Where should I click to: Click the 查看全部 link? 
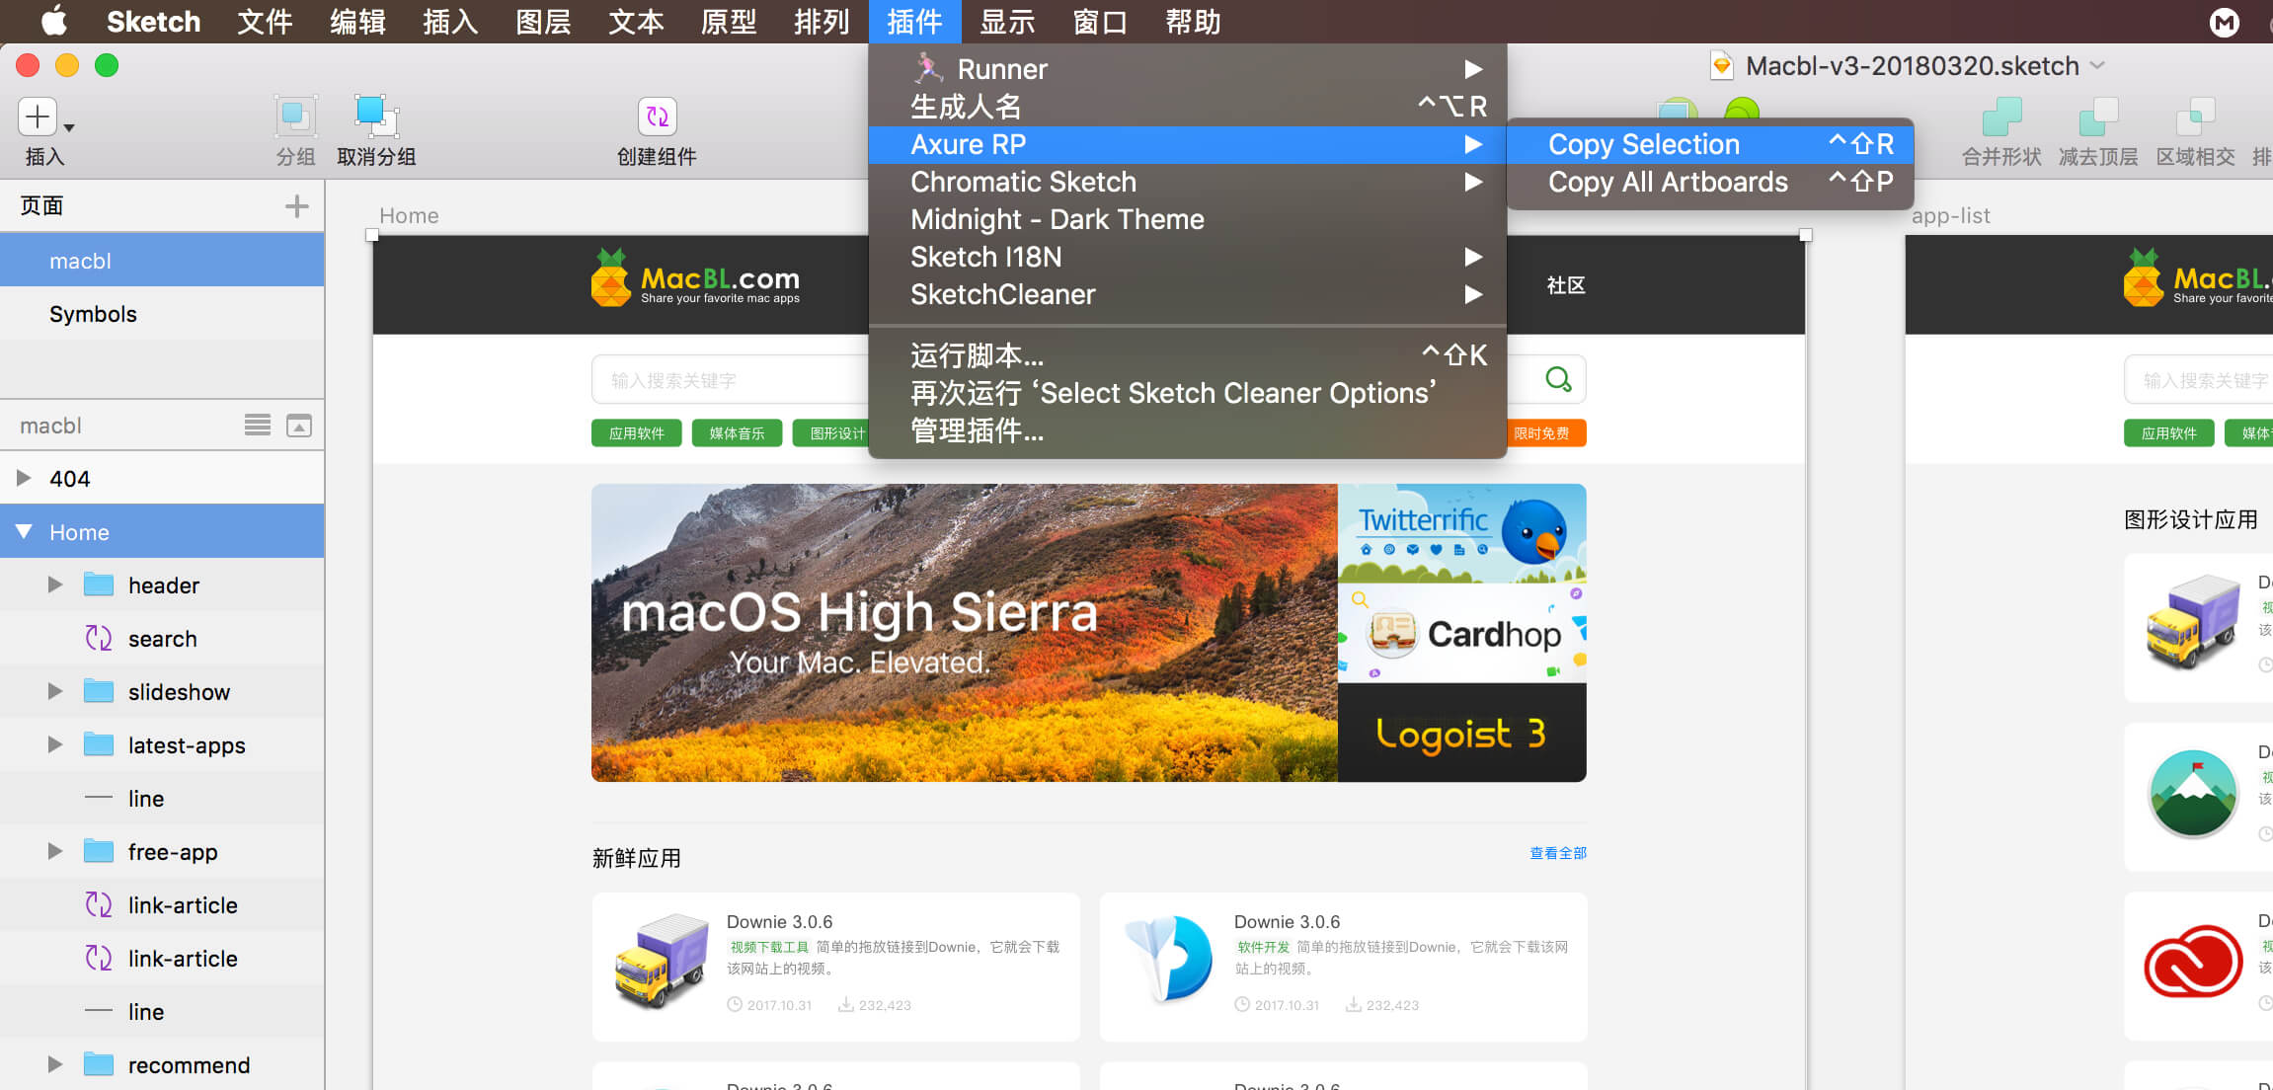pyautogui.click(x=1558, y=853)
